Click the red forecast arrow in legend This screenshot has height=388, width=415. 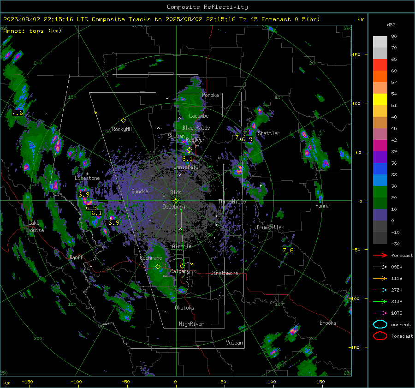pyautogui.click(x=380, y=255)
